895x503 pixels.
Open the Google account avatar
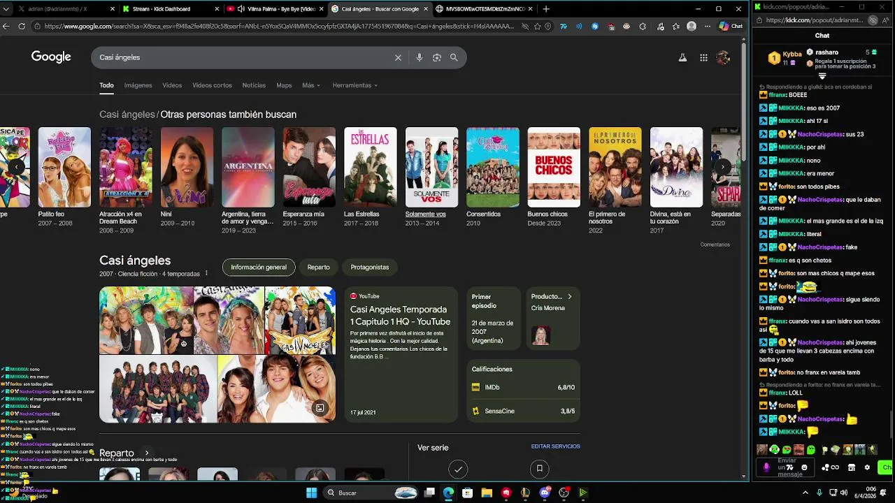pyautogui.click(x=724, y=58)
